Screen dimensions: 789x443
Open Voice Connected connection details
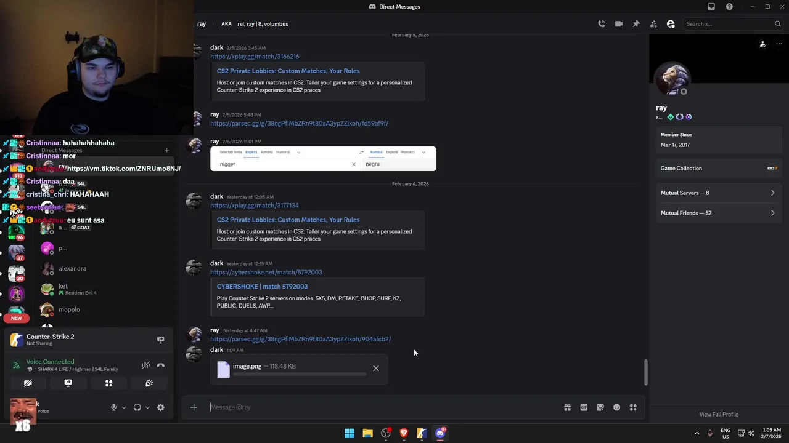50,362
